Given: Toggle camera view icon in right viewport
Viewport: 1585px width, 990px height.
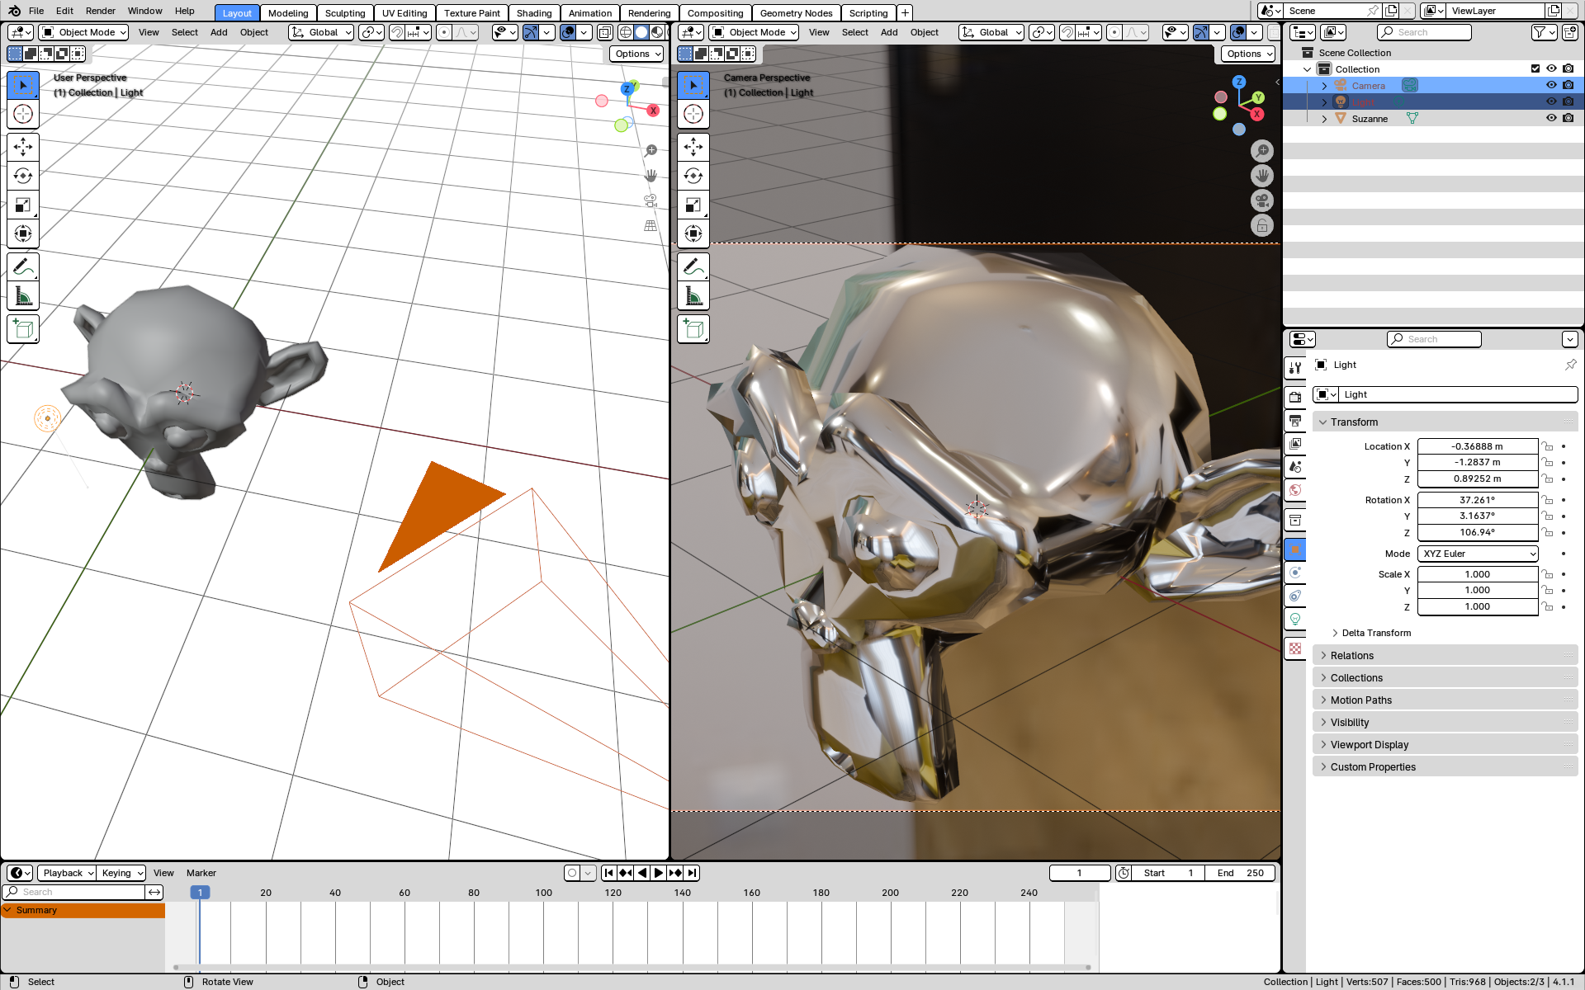Looking at the screenshot, I should 1261,200.
